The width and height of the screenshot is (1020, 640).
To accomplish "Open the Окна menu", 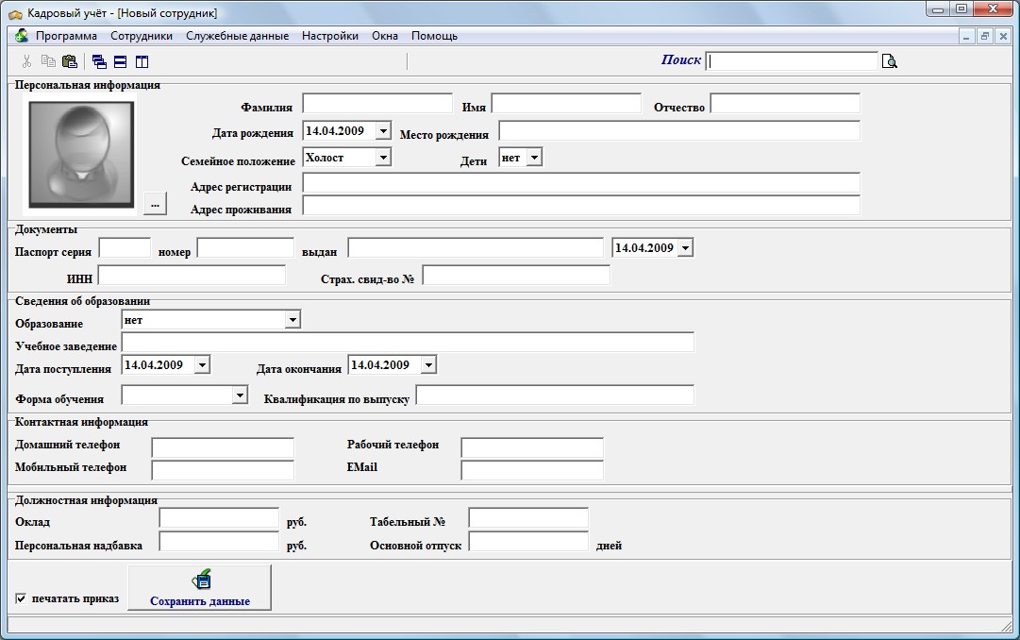I will pos(385,36).
